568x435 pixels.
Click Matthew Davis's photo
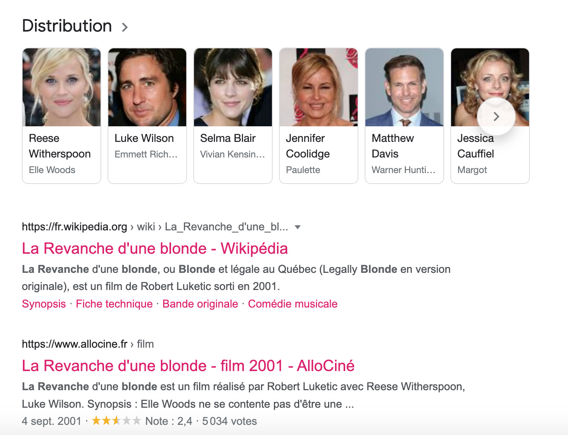click(404, 87)
